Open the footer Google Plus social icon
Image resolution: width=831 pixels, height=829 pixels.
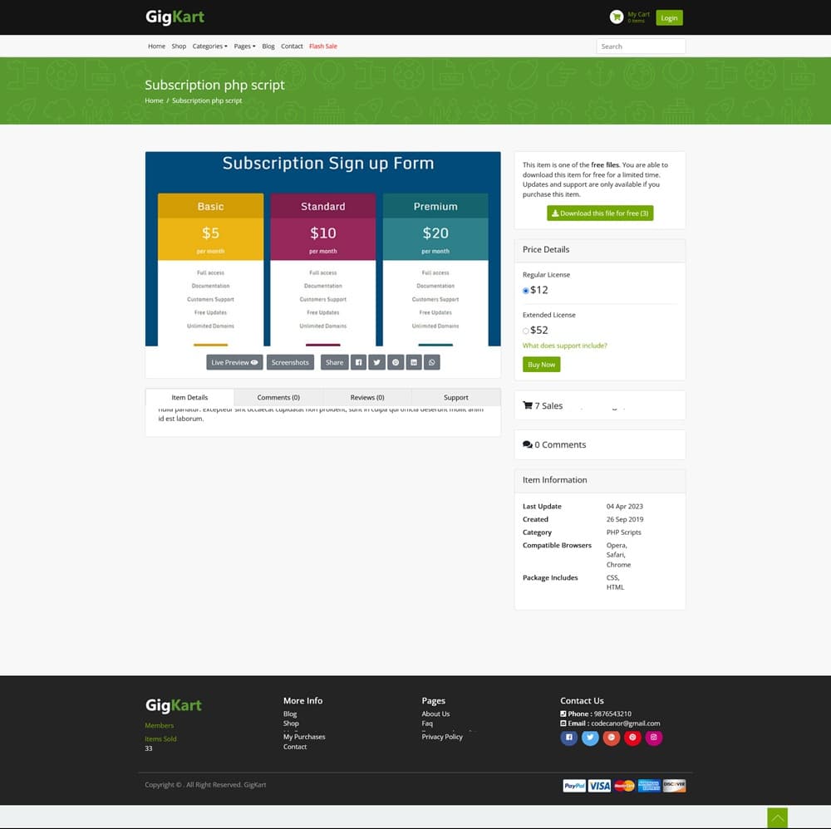612,738
